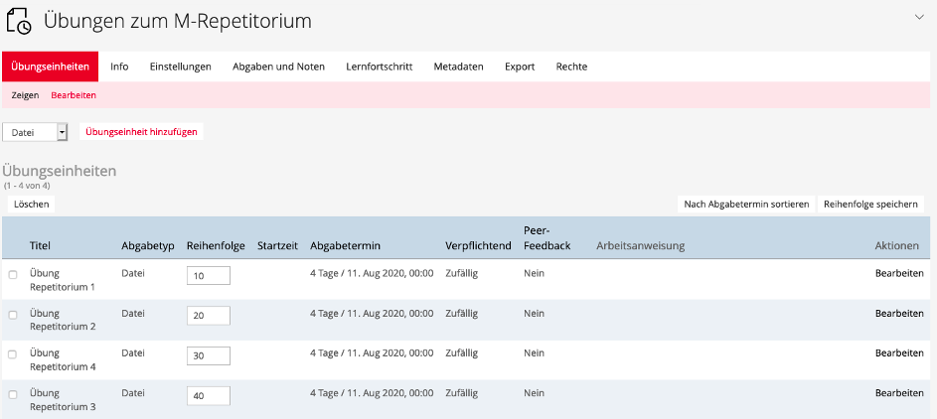Expand the chevron at top right
Screen dimensions: 937x419
coord(919,16)
